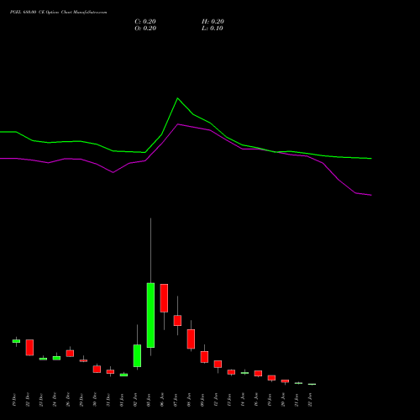420x420 pixels.
Task: Select the red candle on 09 Jan
Action: tap(204, 357)
